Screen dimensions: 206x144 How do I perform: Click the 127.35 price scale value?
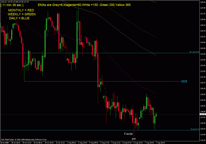coord(203,14)
